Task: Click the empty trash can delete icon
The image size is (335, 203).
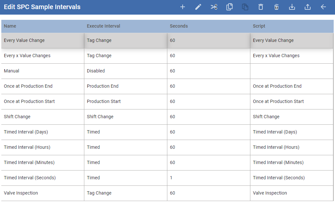Action: point(261,7)
